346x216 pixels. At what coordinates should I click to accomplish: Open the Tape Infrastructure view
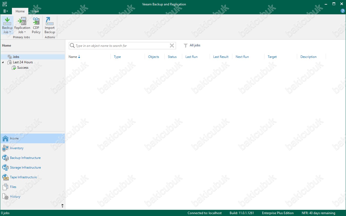tap(33, 177)
